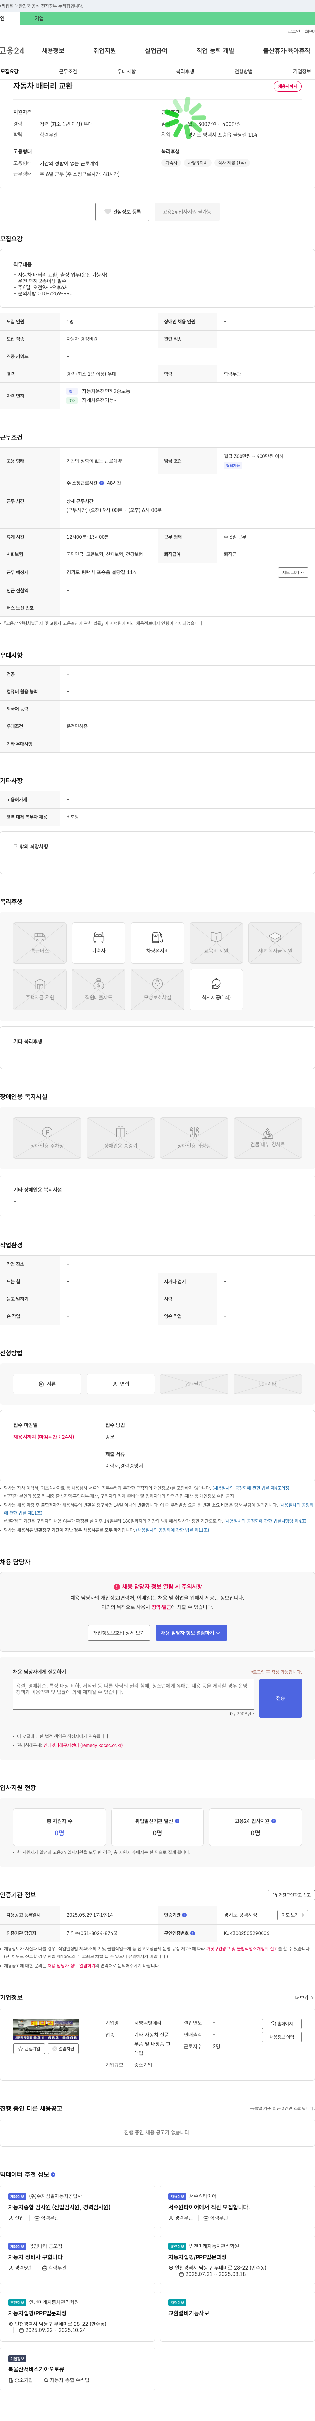Viewport: 315px width, 2421px height.
Task: Open the 취업지원 main menu
Action: click(104, 51)
